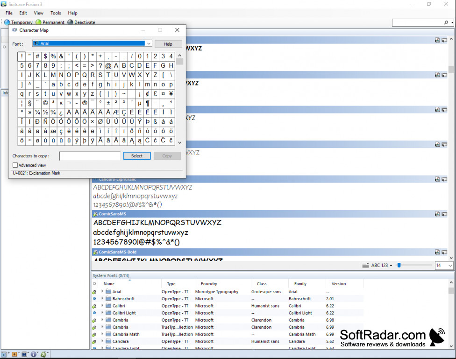The width and height of the screenshot is (456, 359).
Task: Click the font preview pane scrollbar down arrow
Action: 451,258
